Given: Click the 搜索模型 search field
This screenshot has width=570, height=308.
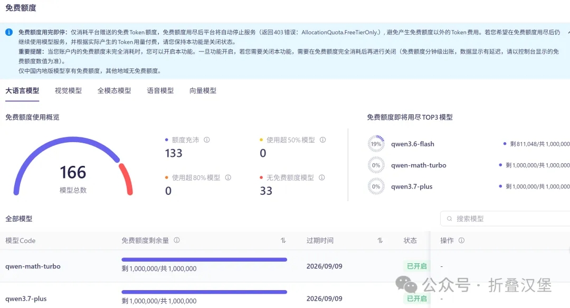Looking at the screenshot, I should tap(505, 218).
